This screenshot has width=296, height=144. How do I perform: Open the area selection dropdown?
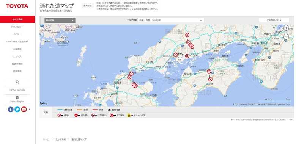171,20
